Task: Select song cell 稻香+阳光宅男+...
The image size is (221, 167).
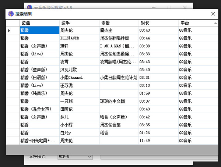Action: (40, 141)
